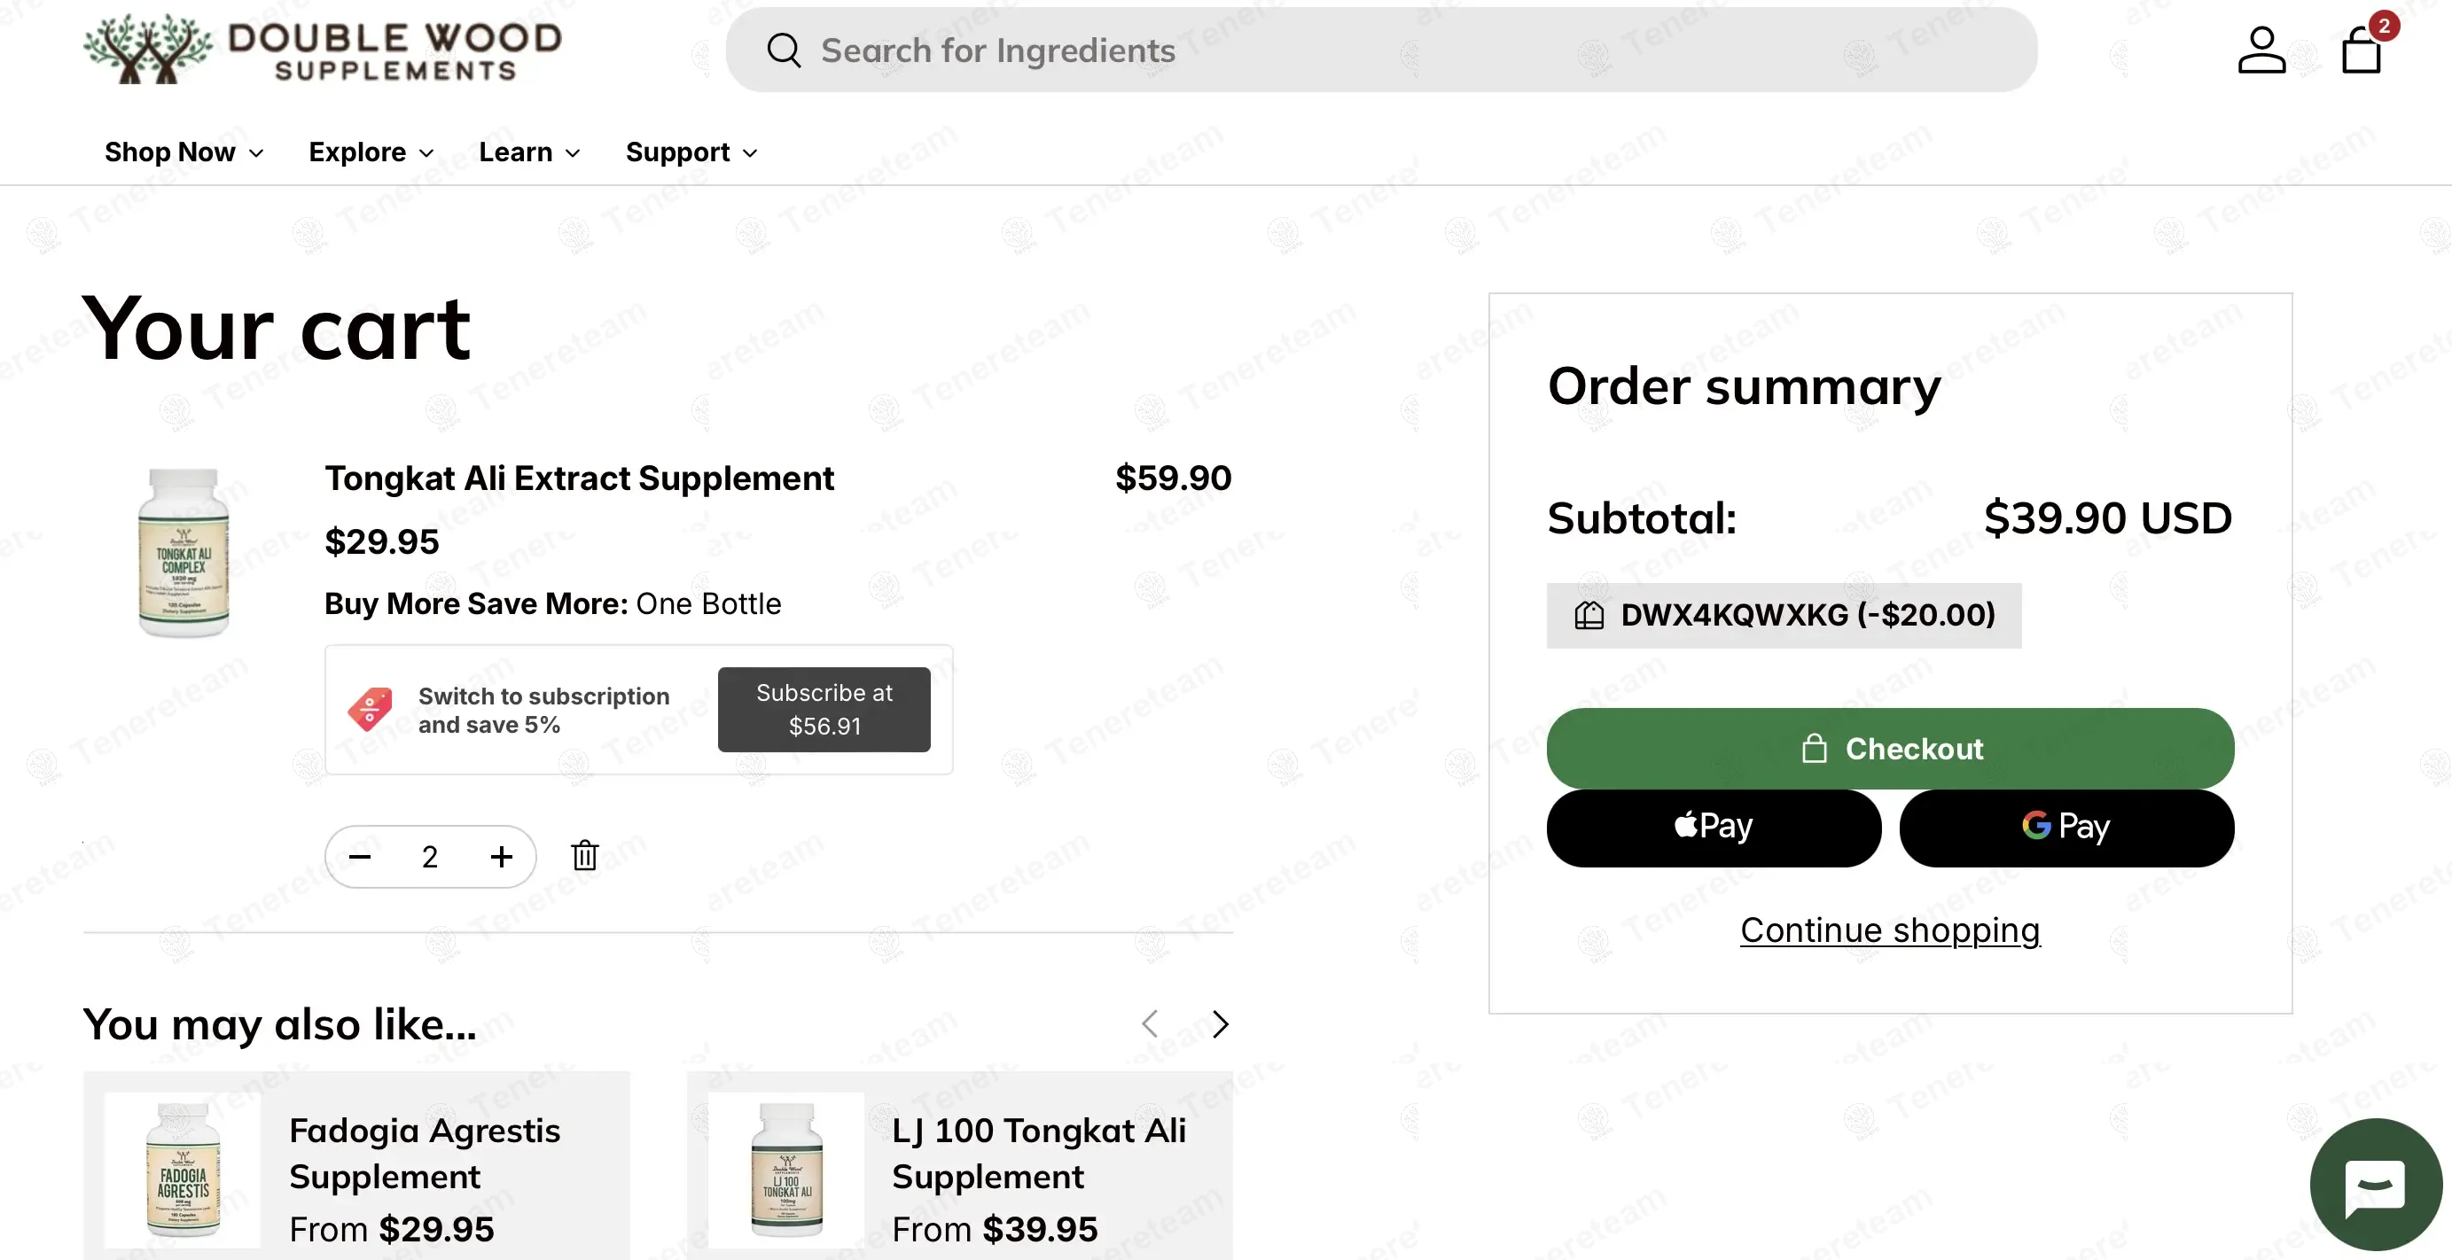Image resolution: width=2452 pixels, height=1260 pixels.
Task: Click the Double Wood Supplements logo
Action: pyautogui.click(x=323, y=50)
